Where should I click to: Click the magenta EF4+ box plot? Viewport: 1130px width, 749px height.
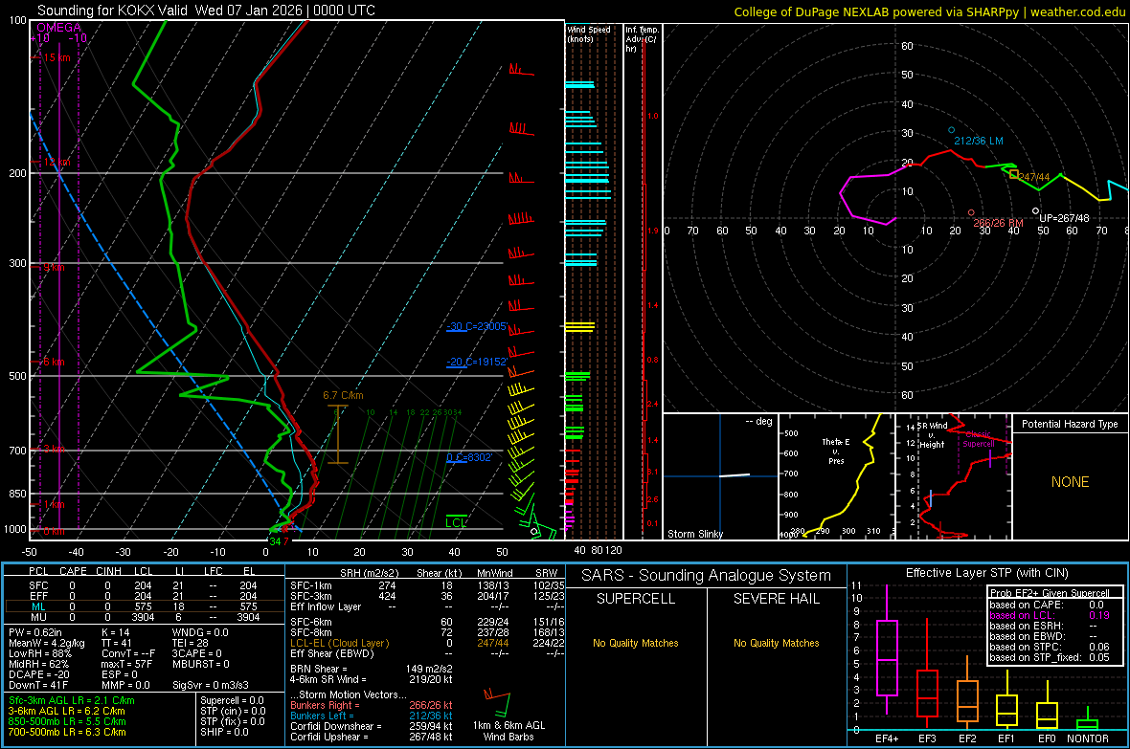pos(887,650)
